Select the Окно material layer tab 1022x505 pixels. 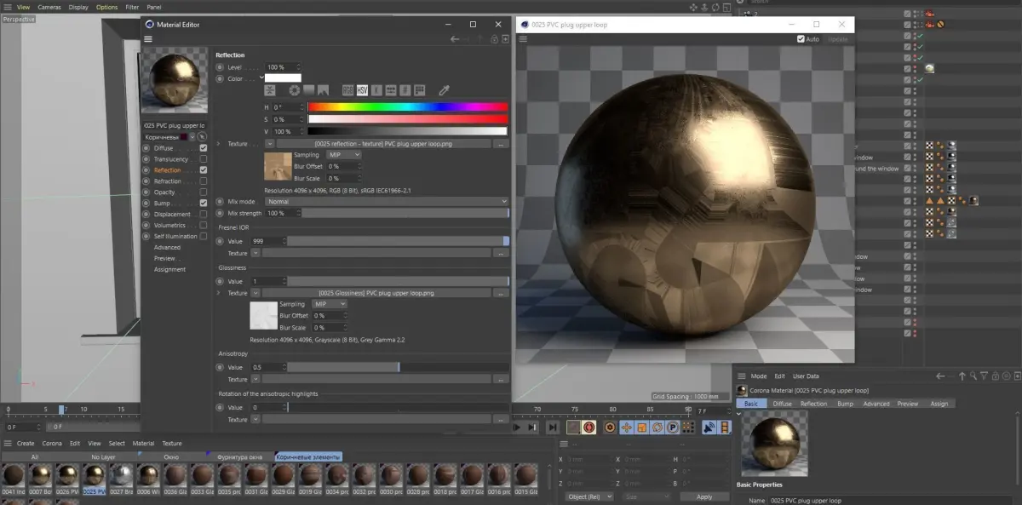[x=171, y=457]
